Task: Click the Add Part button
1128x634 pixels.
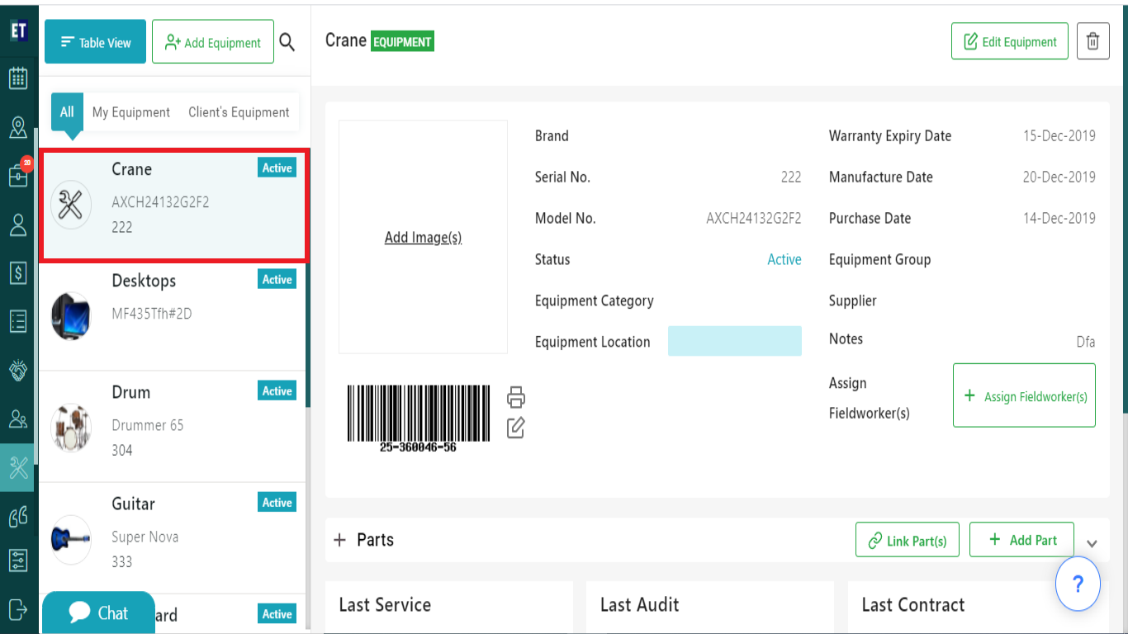Action: 1021,540
